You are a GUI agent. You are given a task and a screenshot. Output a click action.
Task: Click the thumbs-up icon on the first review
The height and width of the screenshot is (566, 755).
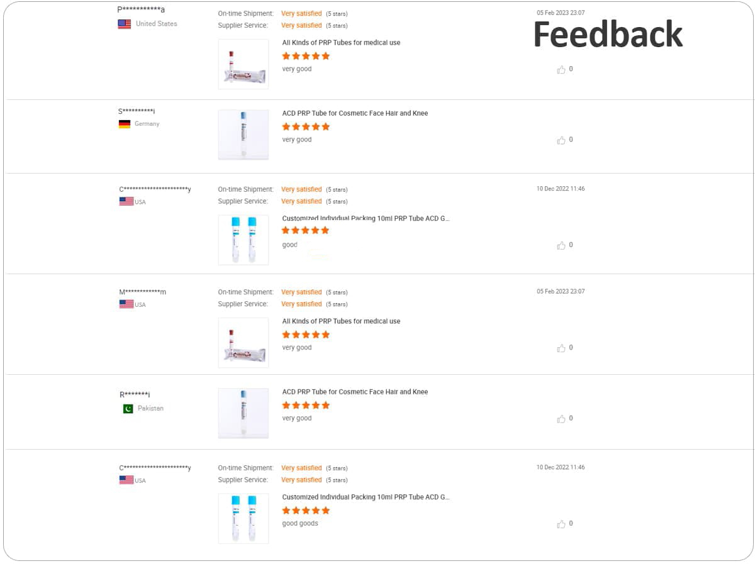coord(562,69)
